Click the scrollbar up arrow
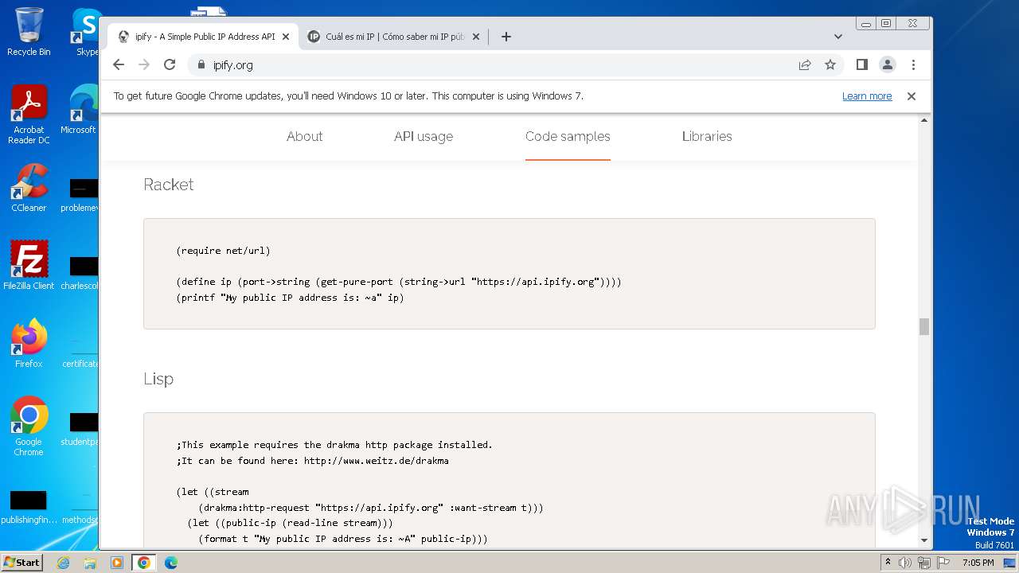Screen dimensions: 1019x573 [924, 120]
